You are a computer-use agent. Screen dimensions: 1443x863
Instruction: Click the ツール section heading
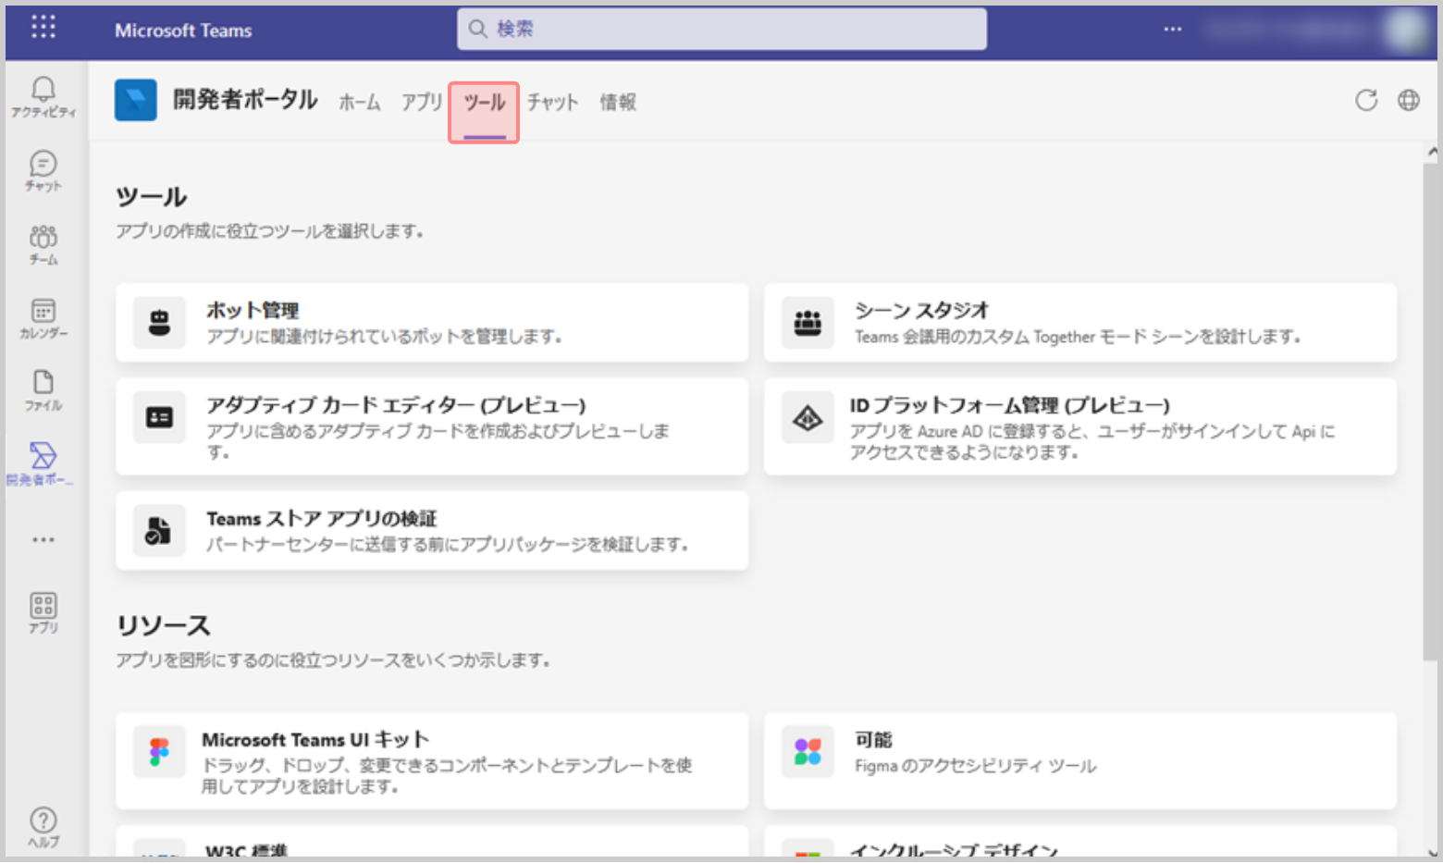(x=151, y=197)
